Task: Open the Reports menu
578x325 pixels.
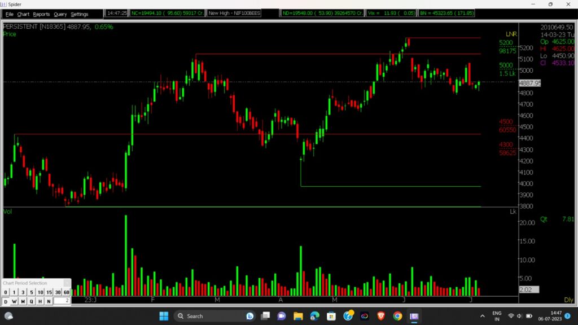Action: 41,14
